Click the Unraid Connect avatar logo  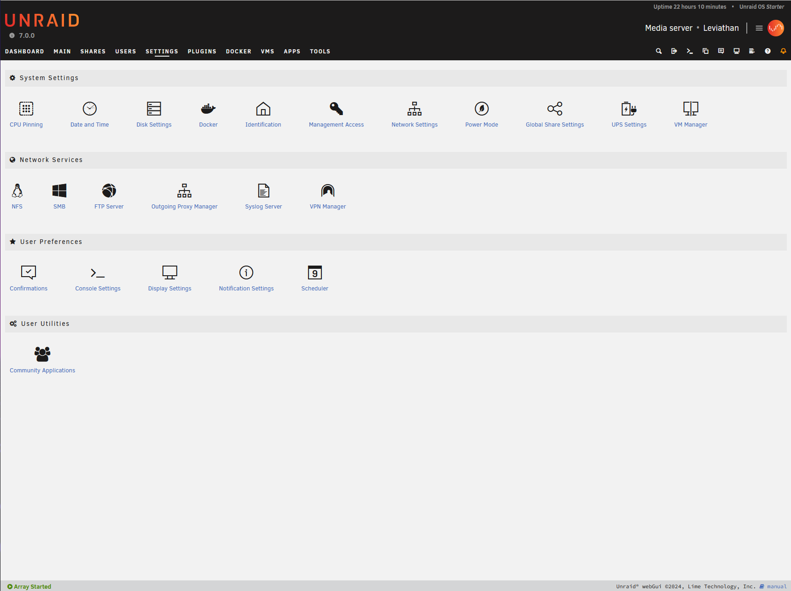pyautogui.click(x=776, y=28)
